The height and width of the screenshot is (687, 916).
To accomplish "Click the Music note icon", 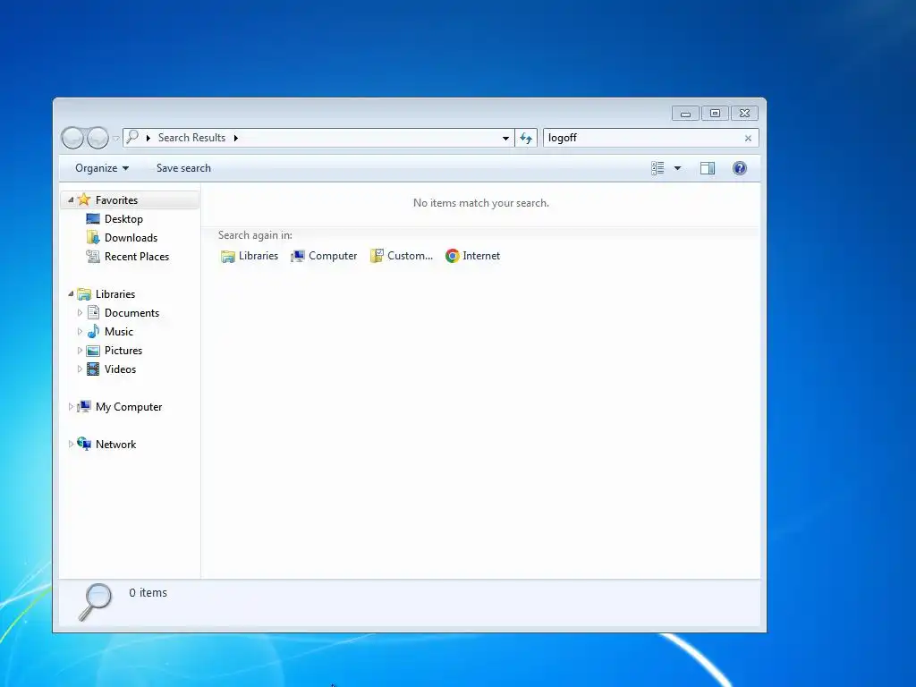I will click(93, 331).
